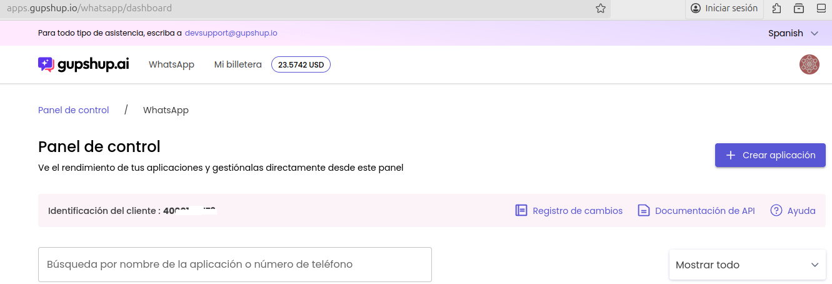
Task: Open the browser extensions puzzle icon
Action: point(776,8)
